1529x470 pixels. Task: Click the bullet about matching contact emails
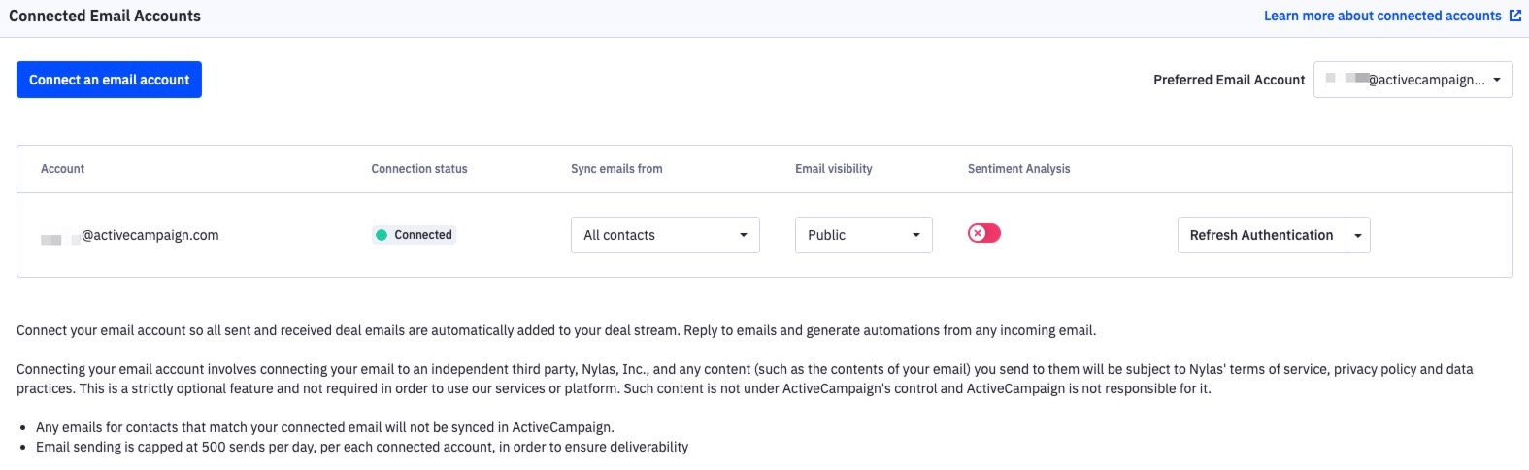tap(325, 427)
